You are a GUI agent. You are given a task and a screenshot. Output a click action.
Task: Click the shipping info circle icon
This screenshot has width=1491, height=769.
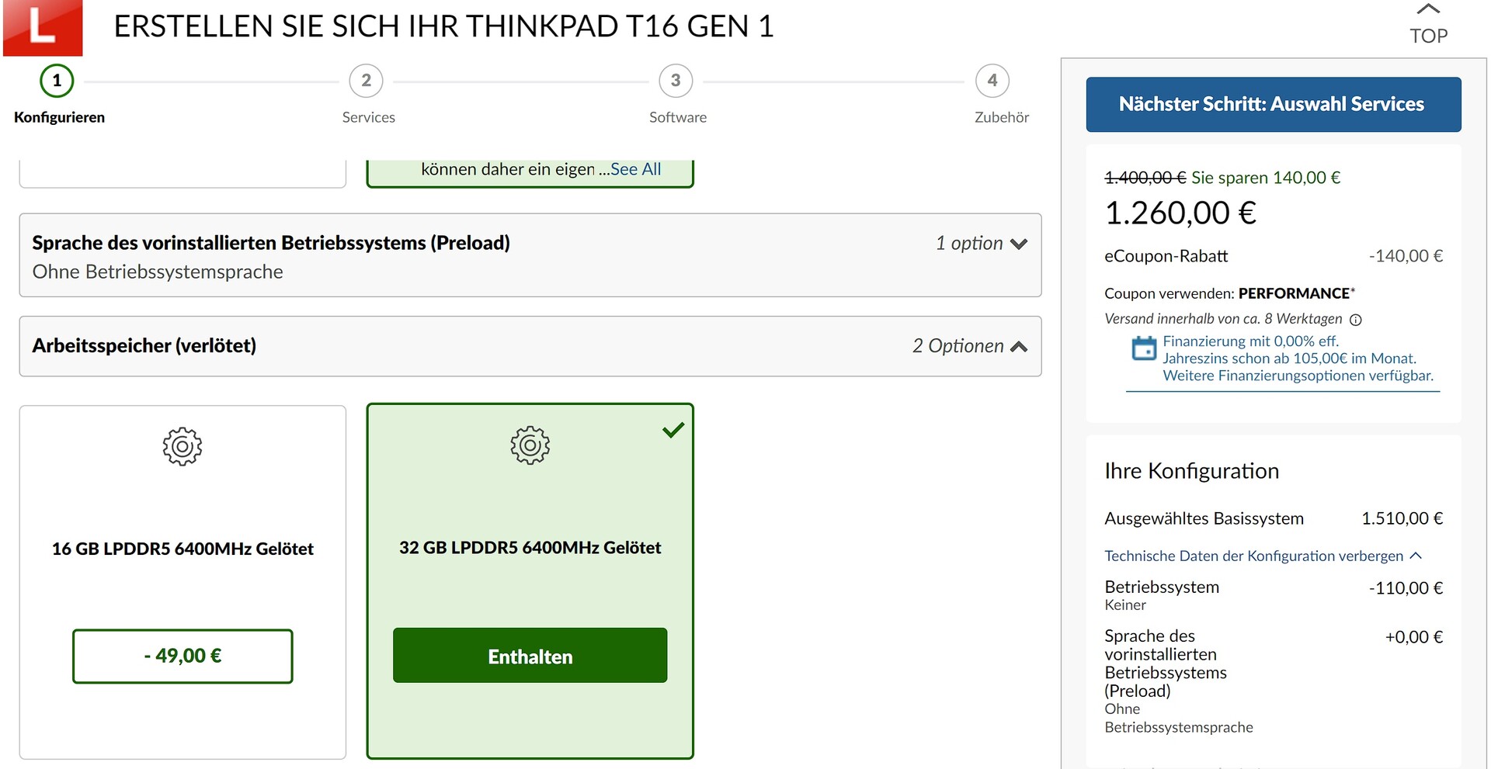1356,320
